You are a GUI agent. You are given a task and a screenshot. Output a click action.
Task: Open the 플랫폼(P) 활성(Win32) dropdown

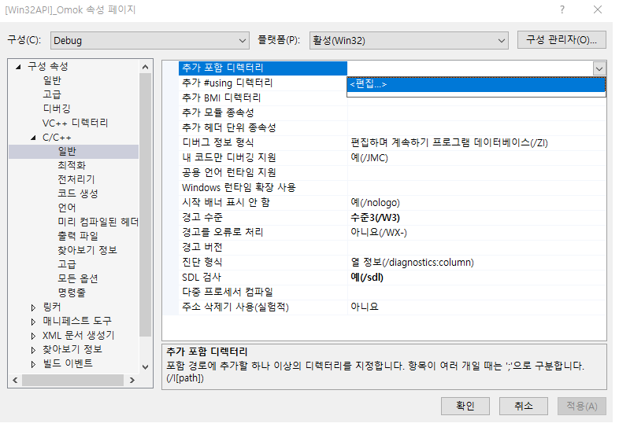[409, 41]
